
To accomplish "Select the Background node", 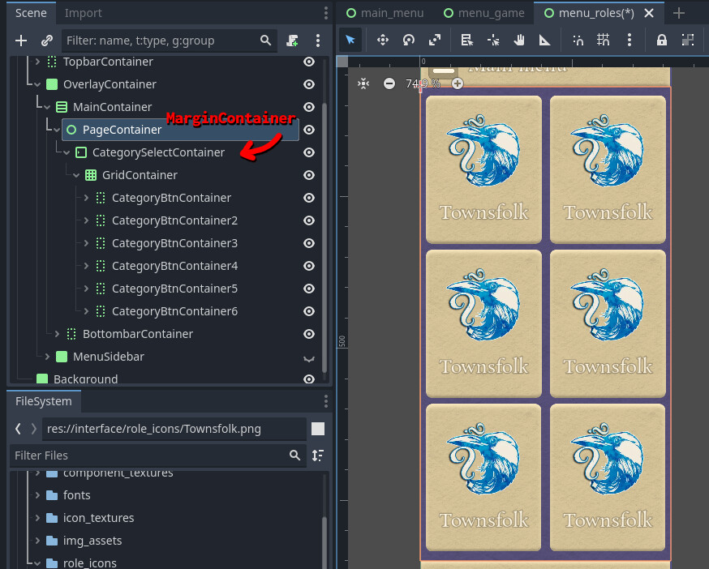I will pos(85,379).
